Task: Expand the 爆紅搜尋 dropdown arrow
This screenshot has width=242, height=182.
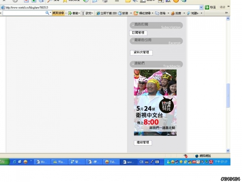Action: pyautogui.click(x=152, y=13)
